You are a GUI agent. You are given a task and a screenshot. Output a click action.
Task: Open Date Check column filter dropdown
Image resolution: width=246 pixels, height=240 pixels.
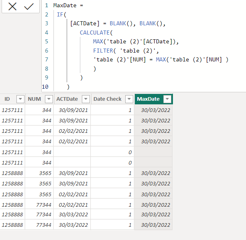pos(129,99)
